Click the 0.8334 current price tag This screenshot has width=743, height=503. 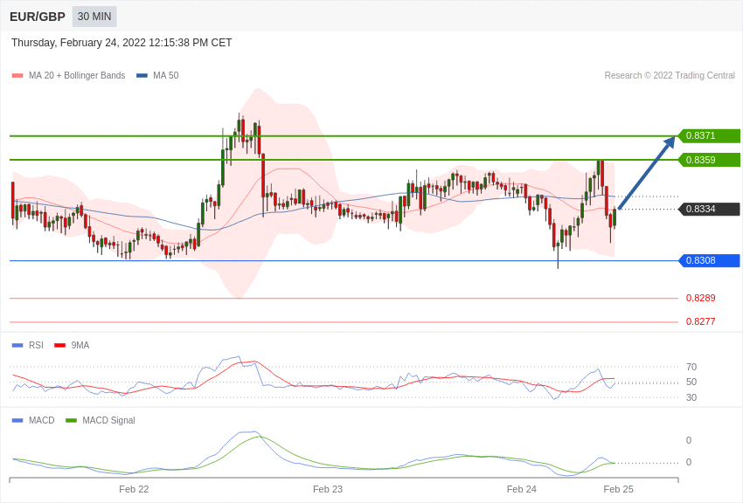click(710, 210)
